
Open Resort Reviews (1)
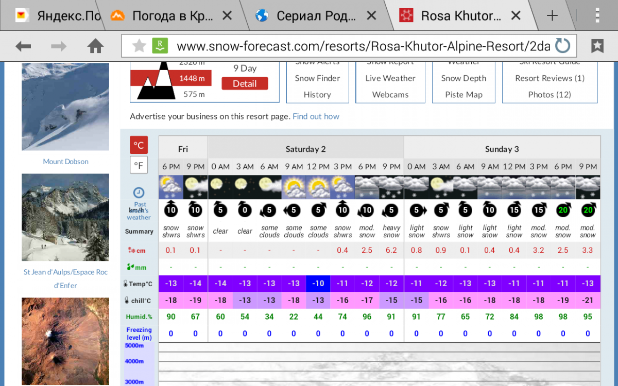(550, 78)
